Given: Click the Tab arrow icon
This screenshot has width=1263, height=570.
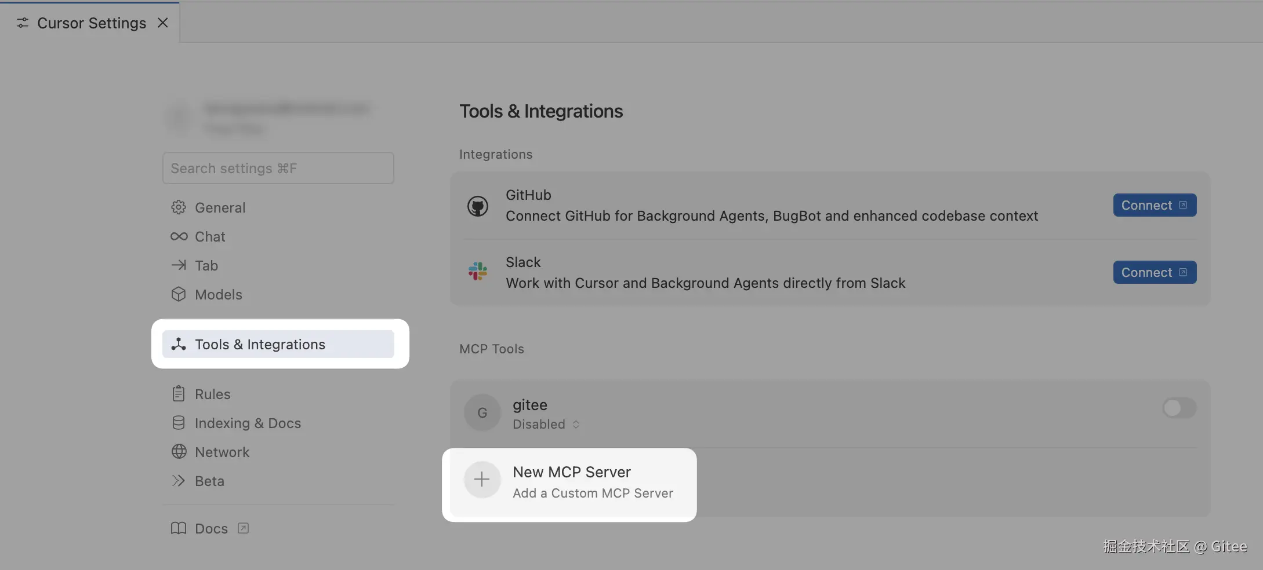Looking at the screenshot, I should 179,265.
